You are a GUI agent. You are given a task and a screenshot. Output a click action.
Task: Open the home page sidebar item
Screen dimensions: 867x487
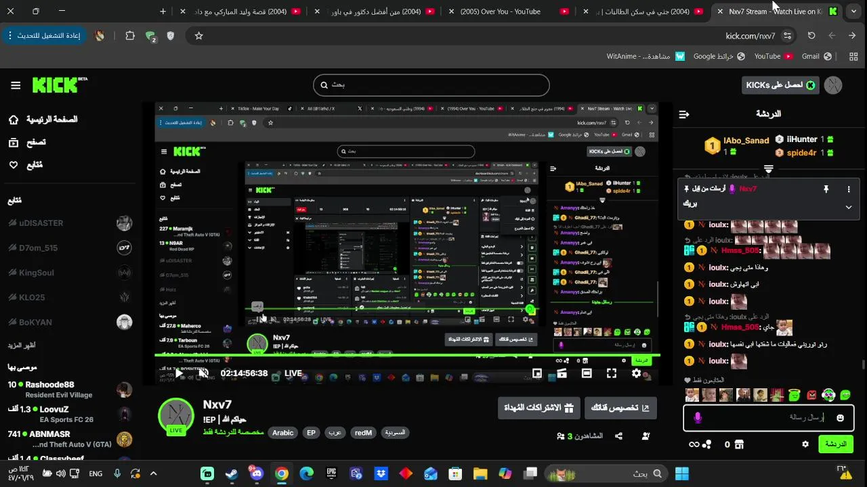click(x=43, y=120)
